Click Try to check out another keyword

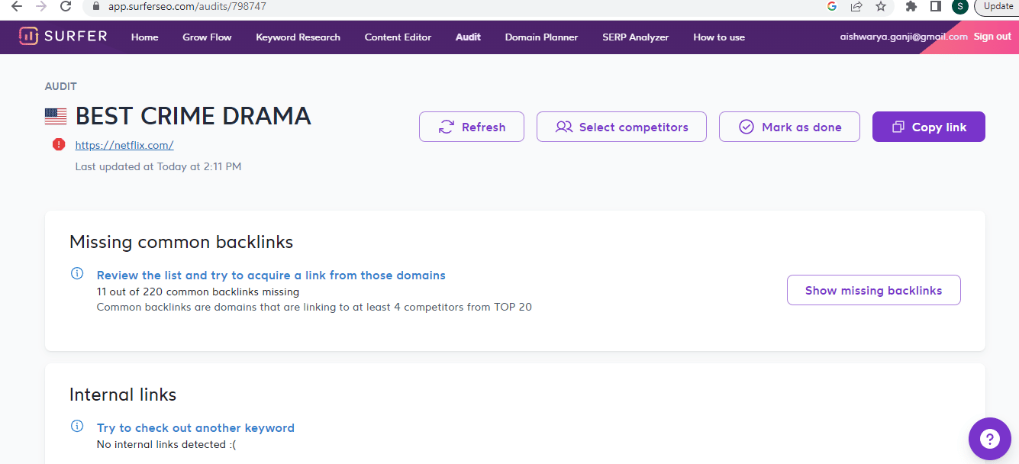(x=195, y=427)
